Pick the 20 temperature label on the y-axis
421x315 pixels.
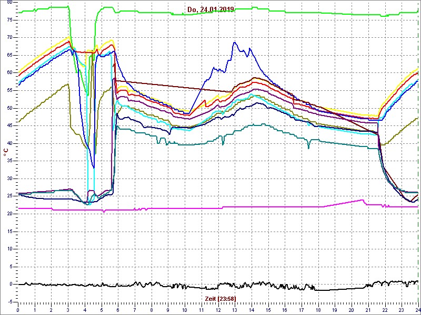click(x=9, y=214)
